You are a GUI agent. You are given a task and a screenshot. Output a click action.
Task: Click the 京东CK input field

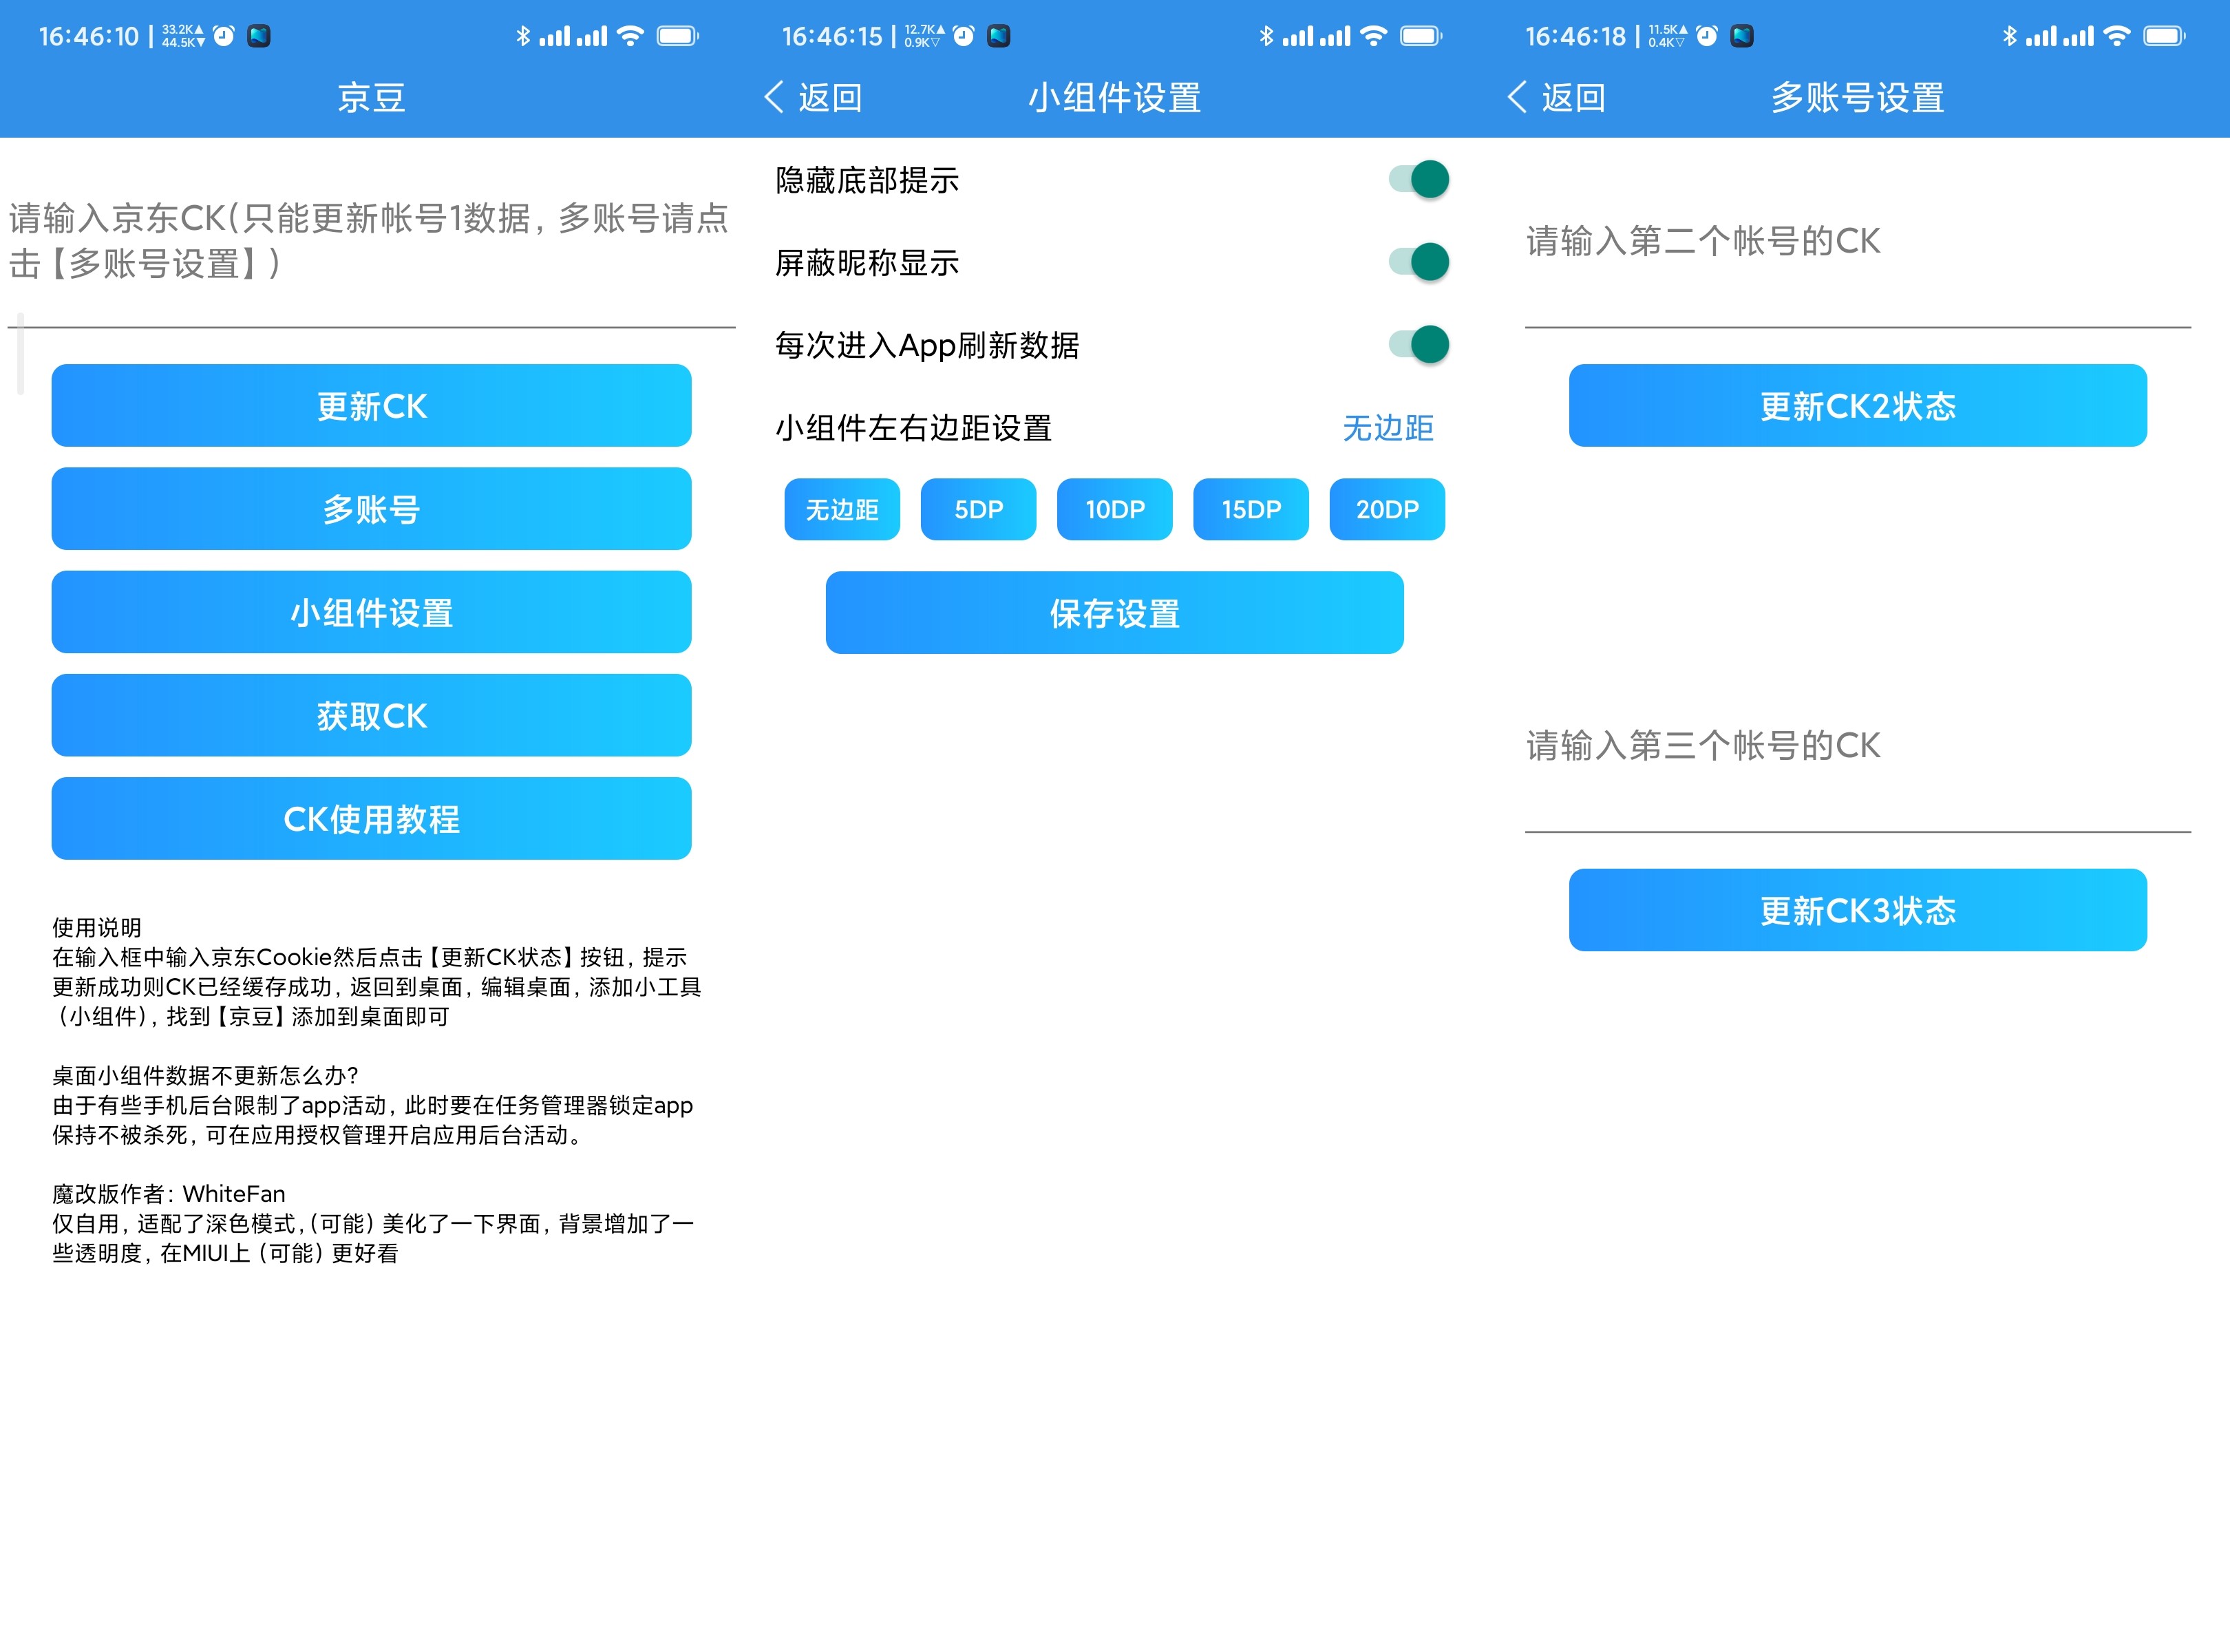(371, 242)
